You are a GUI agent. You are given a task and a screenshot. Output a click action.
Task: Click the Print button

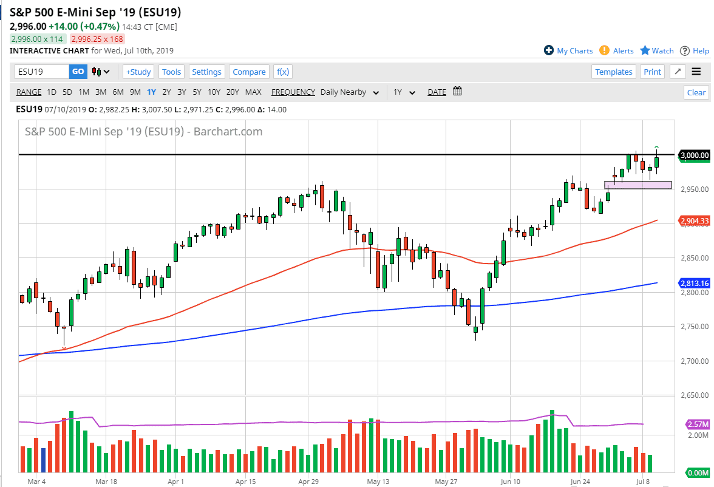(652, 72)
